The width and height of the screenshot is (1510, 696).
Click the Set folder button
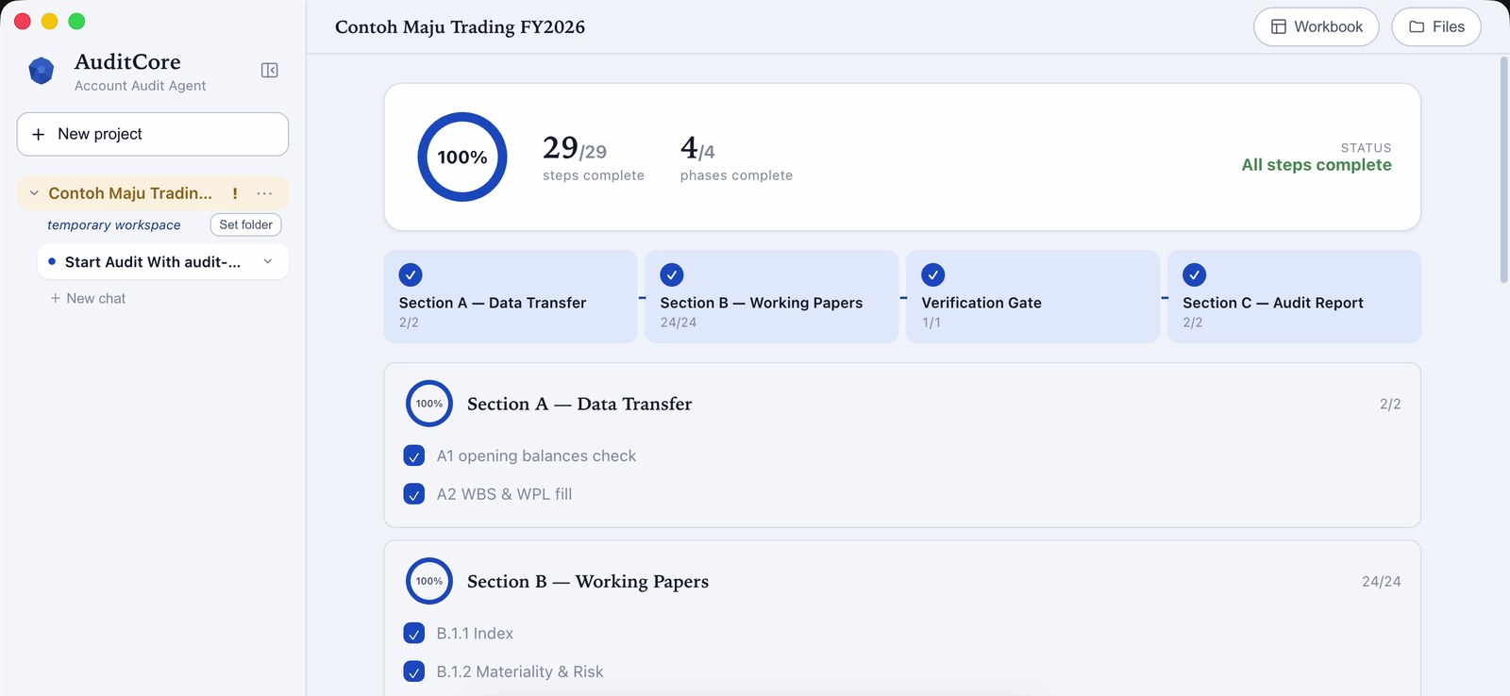coord(245,224)
